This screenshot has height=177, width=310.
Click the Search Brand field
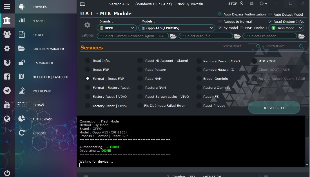(238, 46)
